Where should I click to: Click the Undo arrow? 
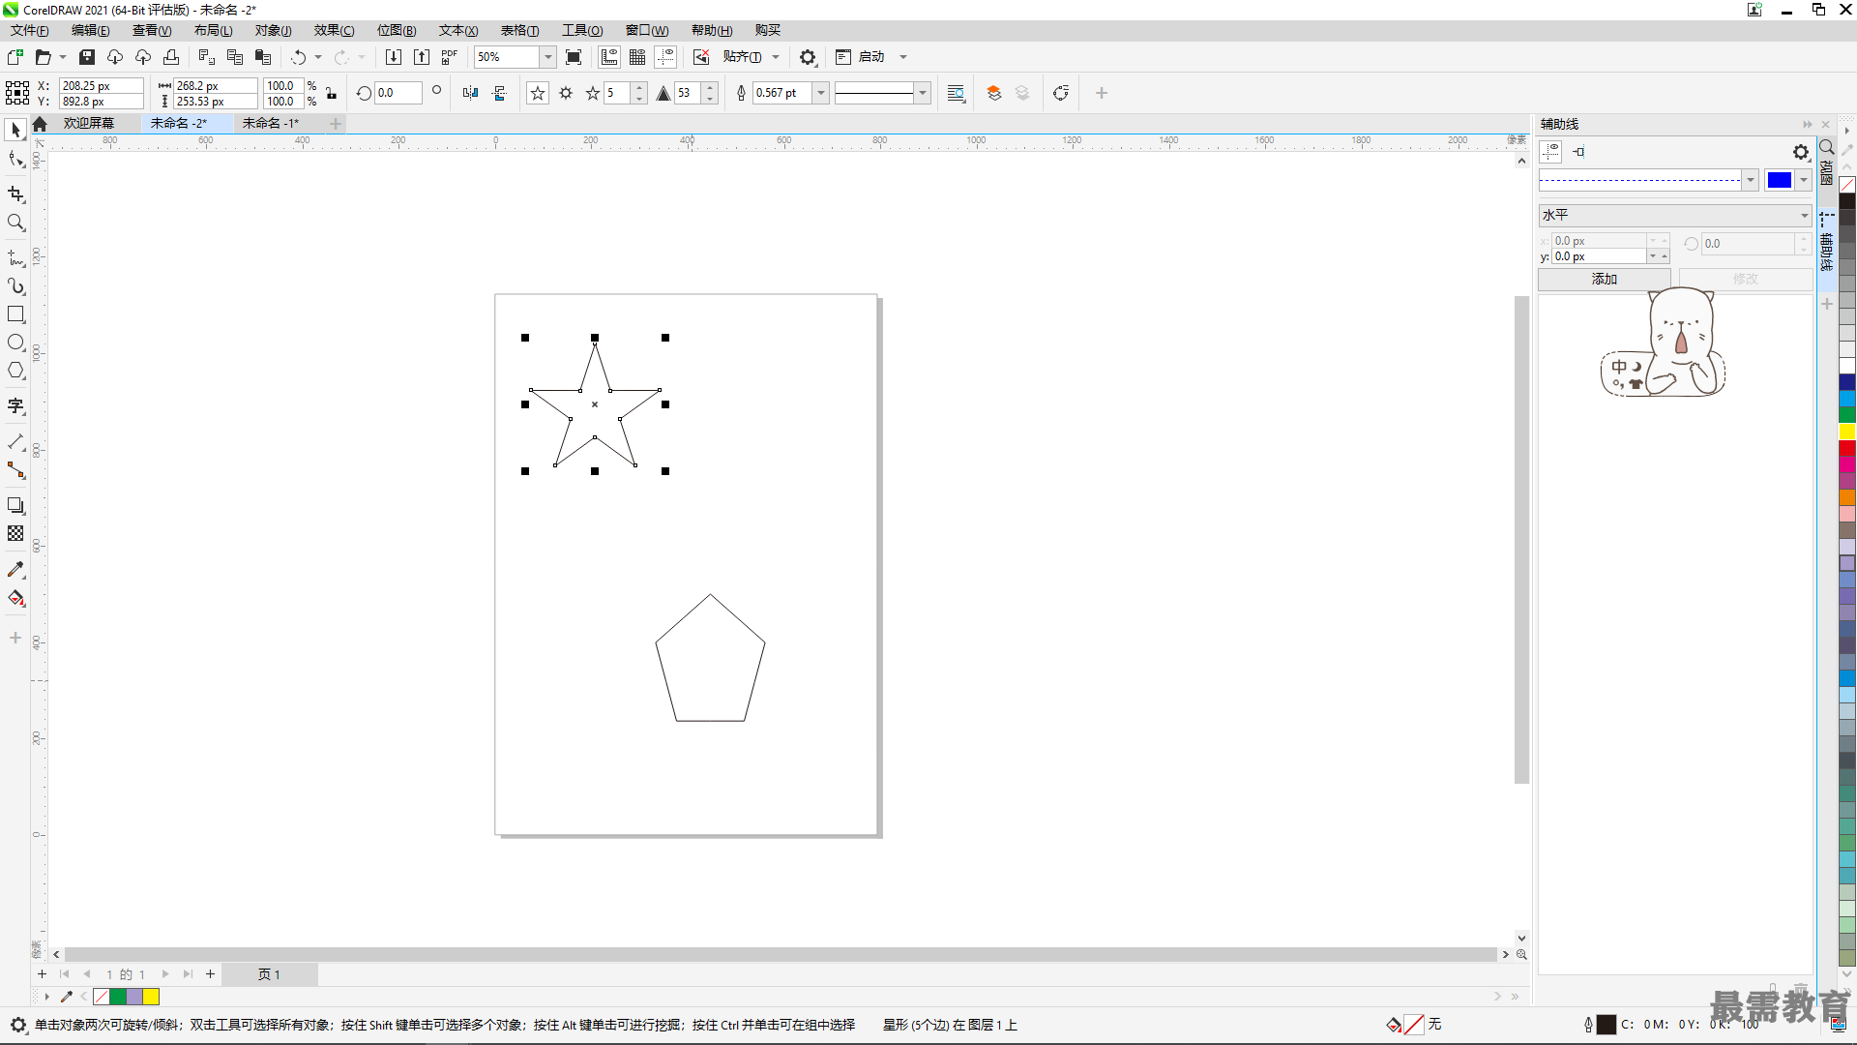click(x=299, y=57)
